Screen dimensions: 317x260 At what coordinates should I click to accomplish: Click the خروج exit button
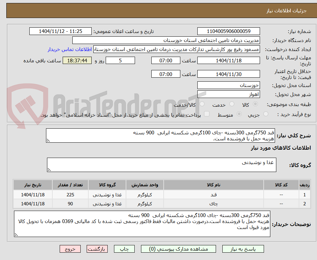(70, 249)
